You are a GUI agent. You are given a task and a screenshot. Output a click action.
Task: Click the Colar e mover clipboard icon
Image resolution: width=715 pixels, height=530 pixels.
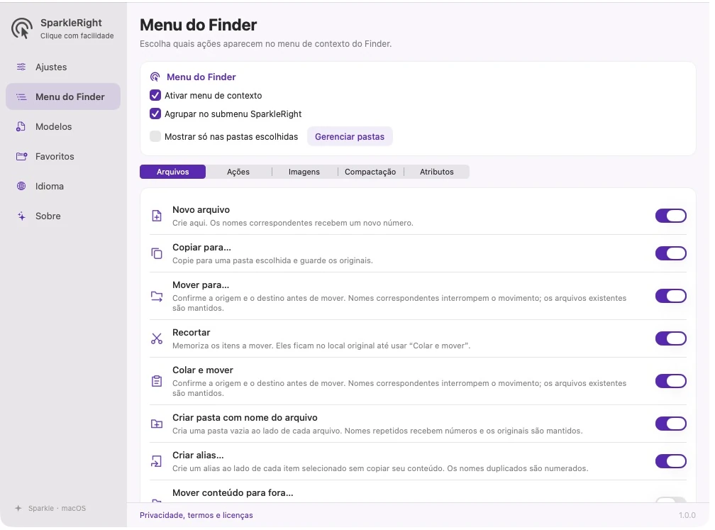156,381
